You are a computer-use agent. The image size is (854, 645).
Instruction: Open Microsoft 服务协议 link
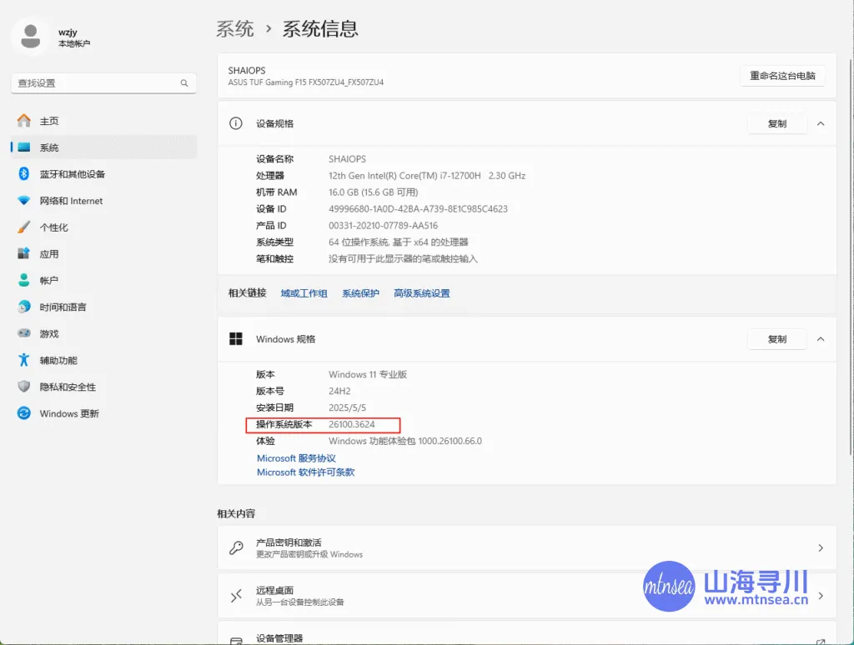[x=296, y=458]
